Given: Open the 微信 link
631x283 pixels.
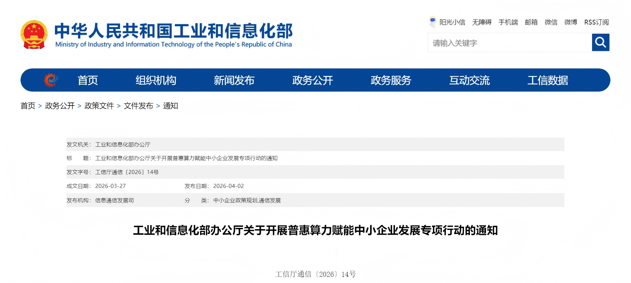Looking at the screenshot, I should tap(551, 22).
